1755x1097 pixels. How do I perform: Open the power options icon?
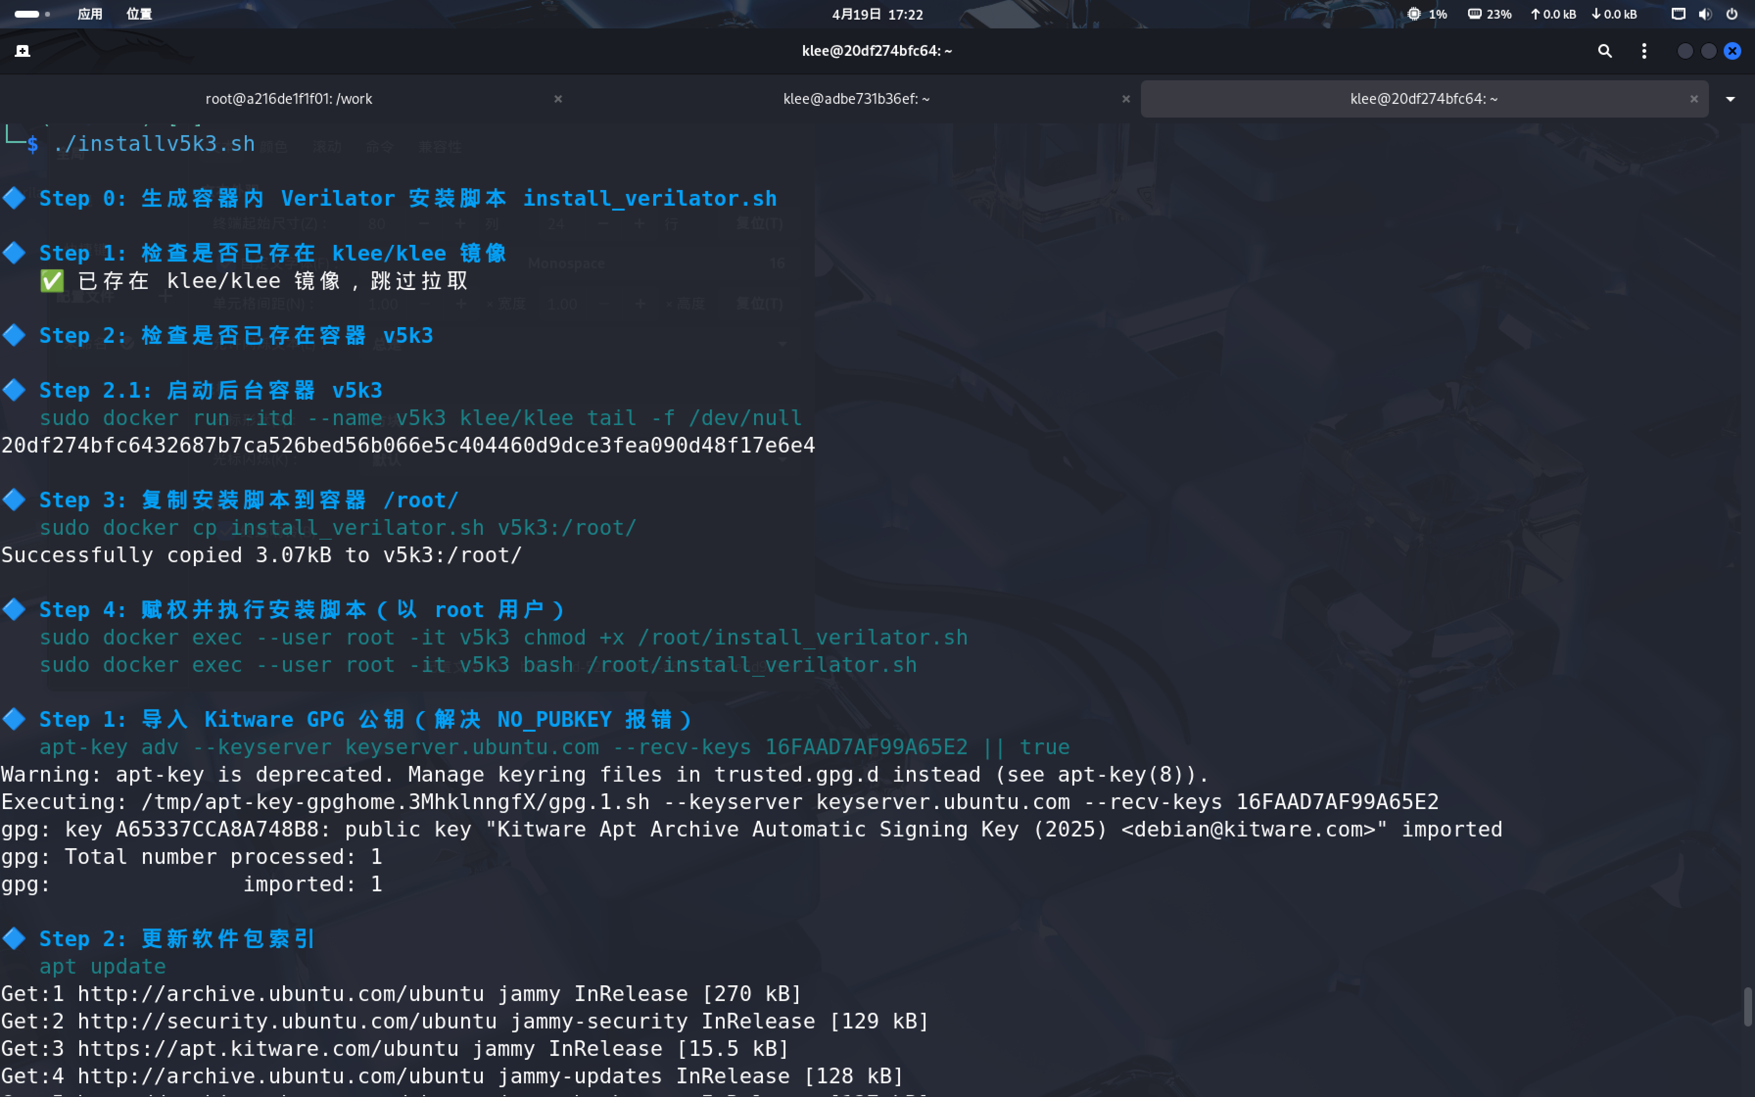point(1732,14)
